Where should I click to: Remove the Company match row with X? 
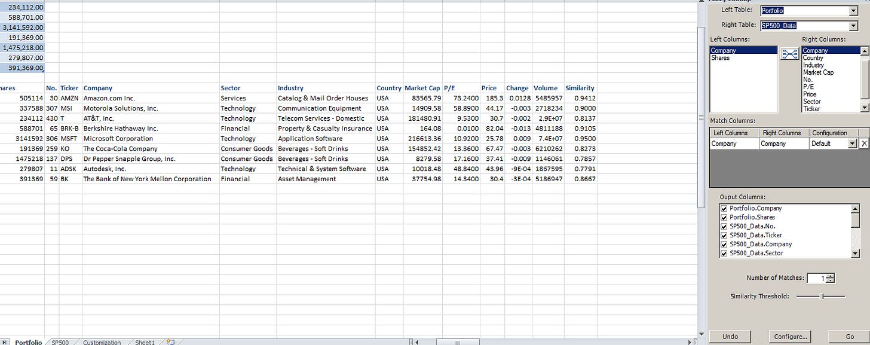(863, 144)
